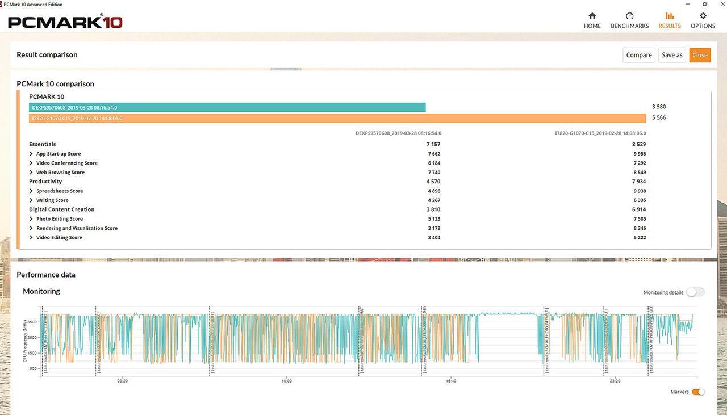The width and height of the screenshot is (727, 416).
Task: Expand Rendering and Visualization Score row
Action: [x=31, y=228]
